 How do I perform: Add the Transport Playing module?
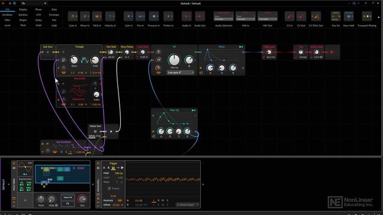click(367, 16)
